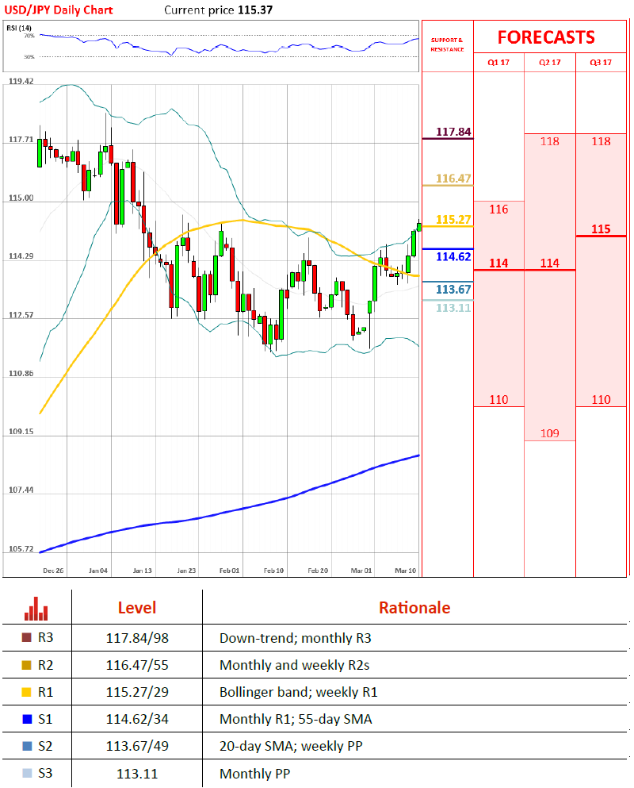634x788 pixels.
Task: Click the 114.62 support level label
Action: tap(453, 257)
